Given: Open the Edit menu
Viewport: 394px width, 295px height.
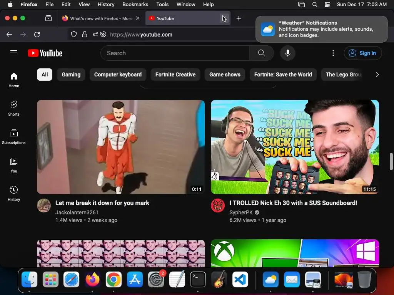Looking at the screenshot, I should (66, 5).
